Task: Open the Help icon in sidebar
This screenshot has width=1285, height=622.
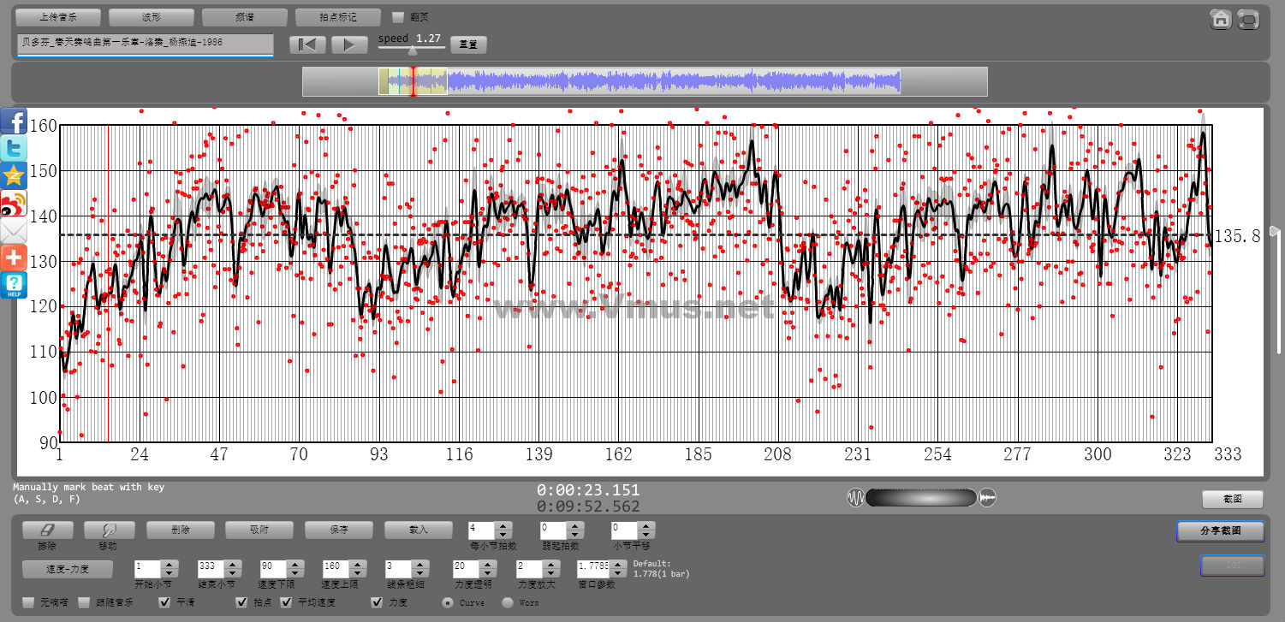Action: point(14,285)
